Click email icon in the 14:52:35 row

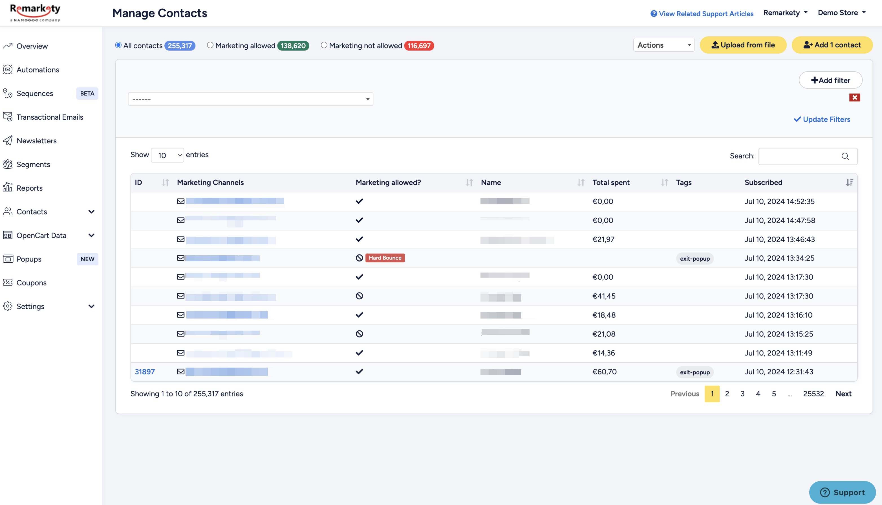[x=180, y=201]
